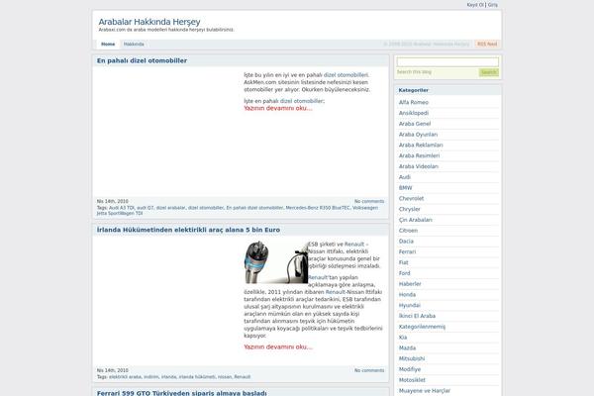The height and width of the screenshot is (396, 594).
Task: Click the Kategoriler sidebar heading
Action: coord(413,90)
